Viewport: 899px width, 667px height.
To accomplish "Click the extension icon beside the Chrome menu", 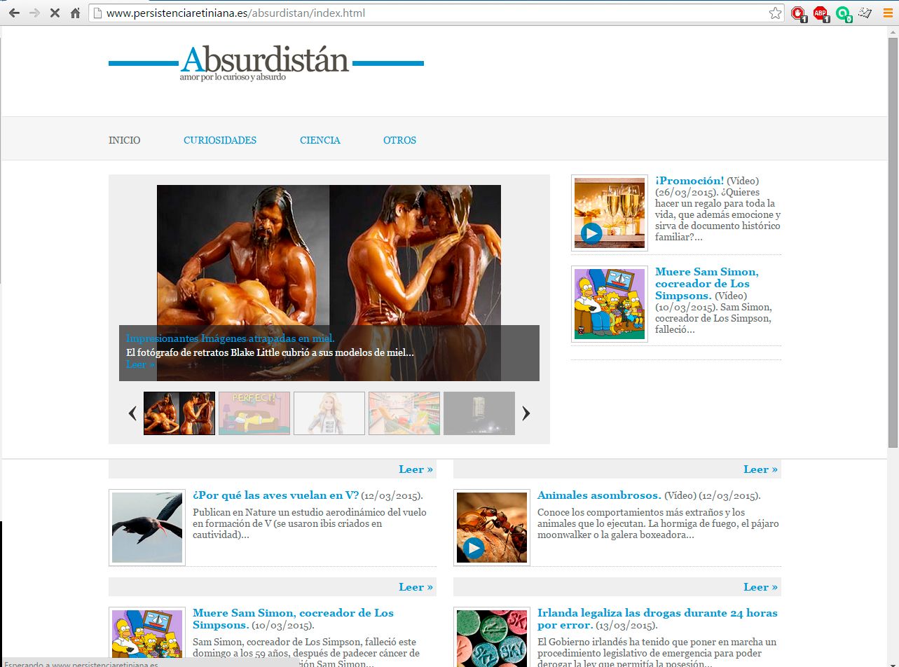I will 865,13.
